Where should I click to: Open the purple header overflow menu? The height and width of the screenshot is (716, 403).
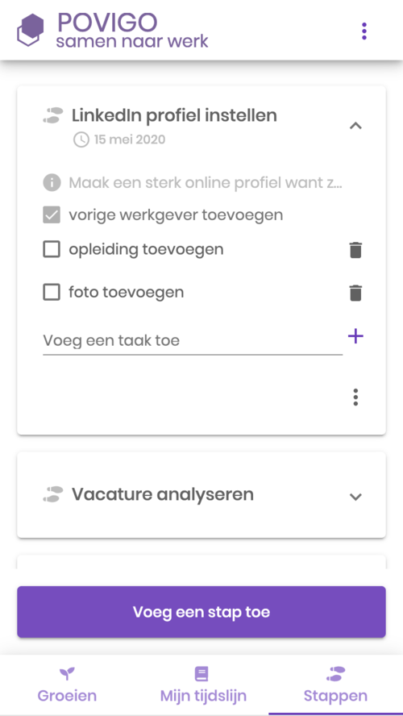click(x=364, y=31)
